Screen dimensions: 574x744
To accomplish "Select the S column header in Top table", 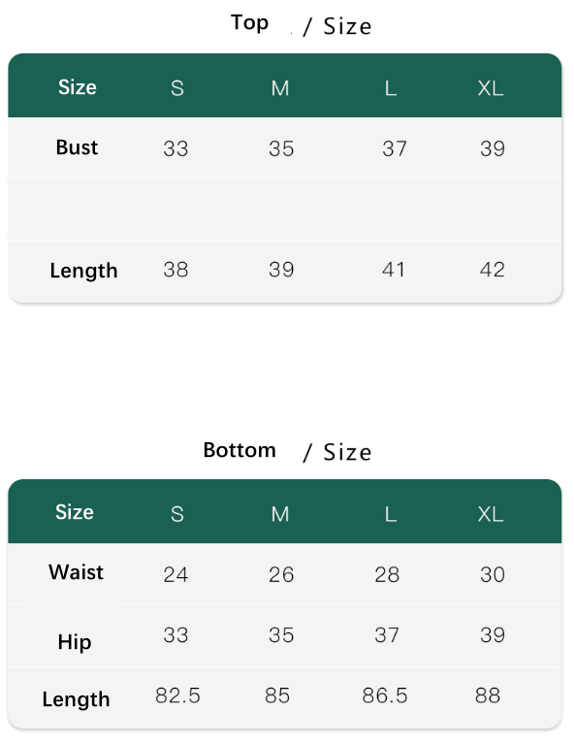I will [x=176, y=88].
